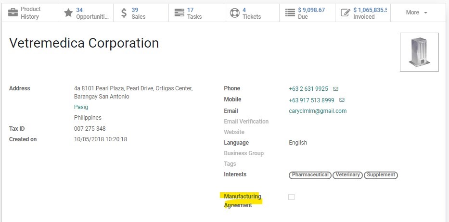
Task: Open the 34 Opportunities stat button
Action: (86, 13)
